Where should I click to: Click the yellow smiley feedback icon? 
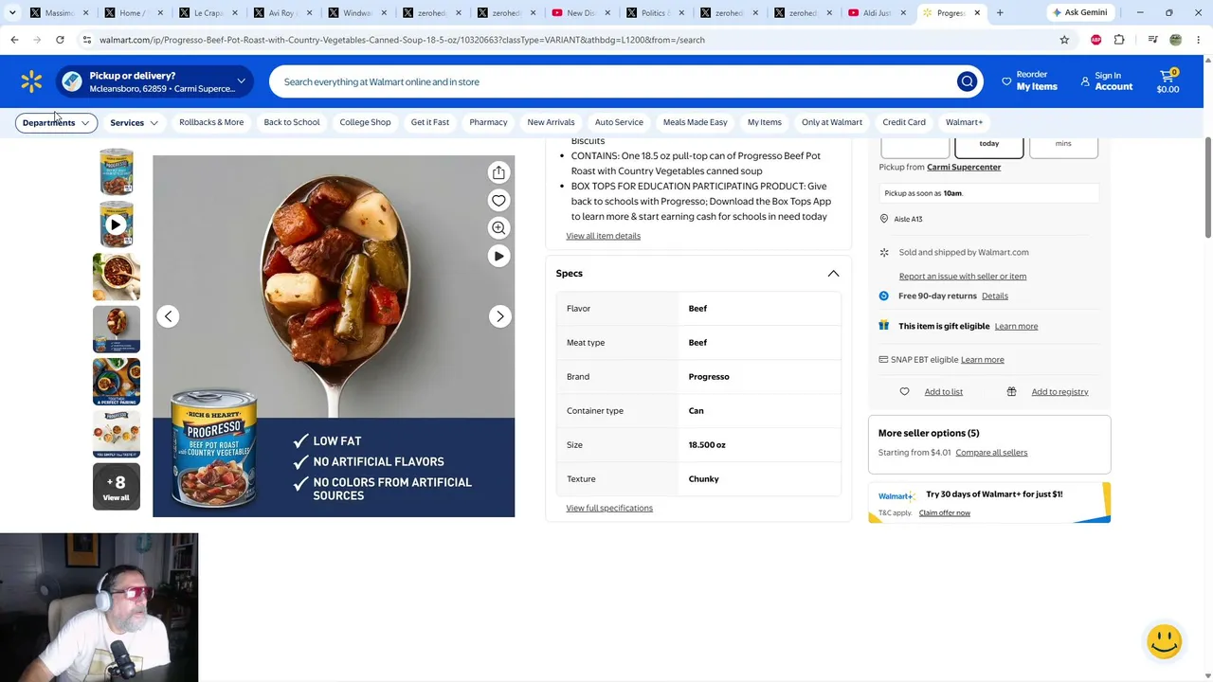(1164, 641)
